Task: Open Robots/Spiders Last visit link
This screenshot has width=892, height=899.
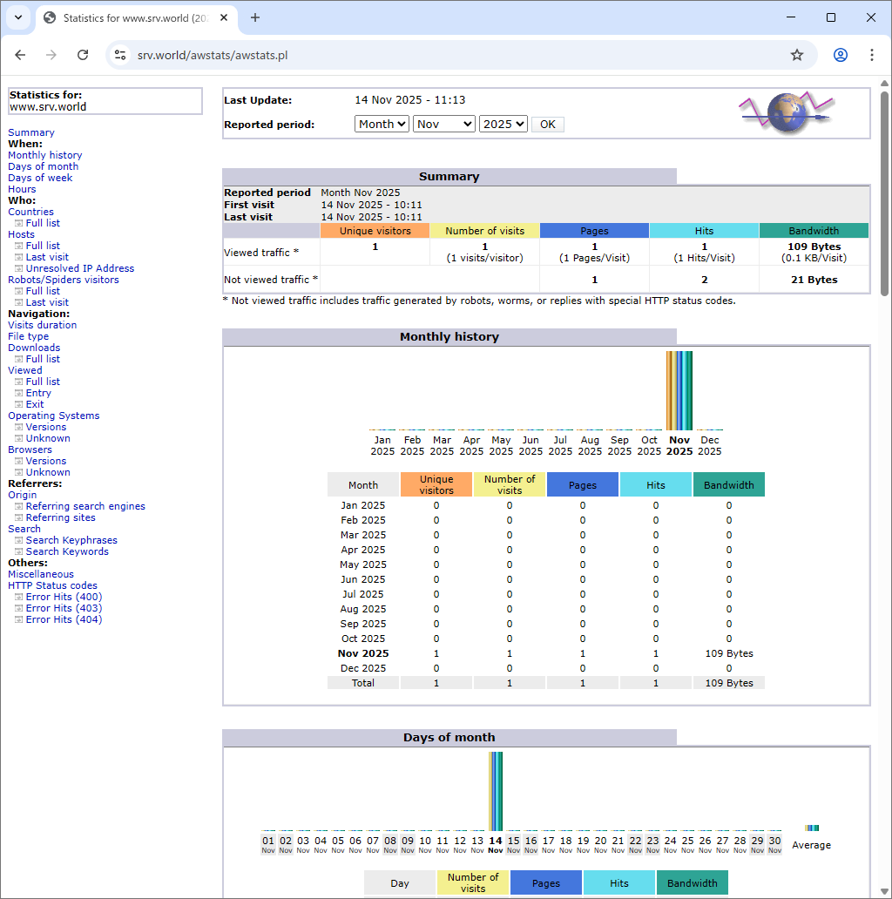Action: [47, 303]
